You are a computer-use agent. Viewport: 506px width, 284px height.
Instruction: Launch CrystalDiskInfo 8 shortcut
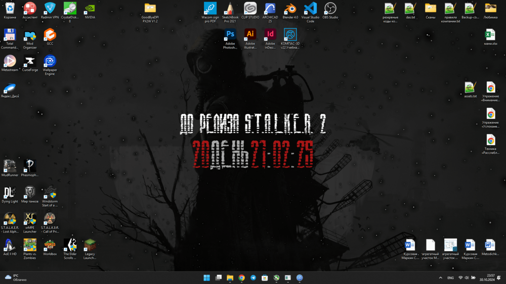(x=70, y=12)
